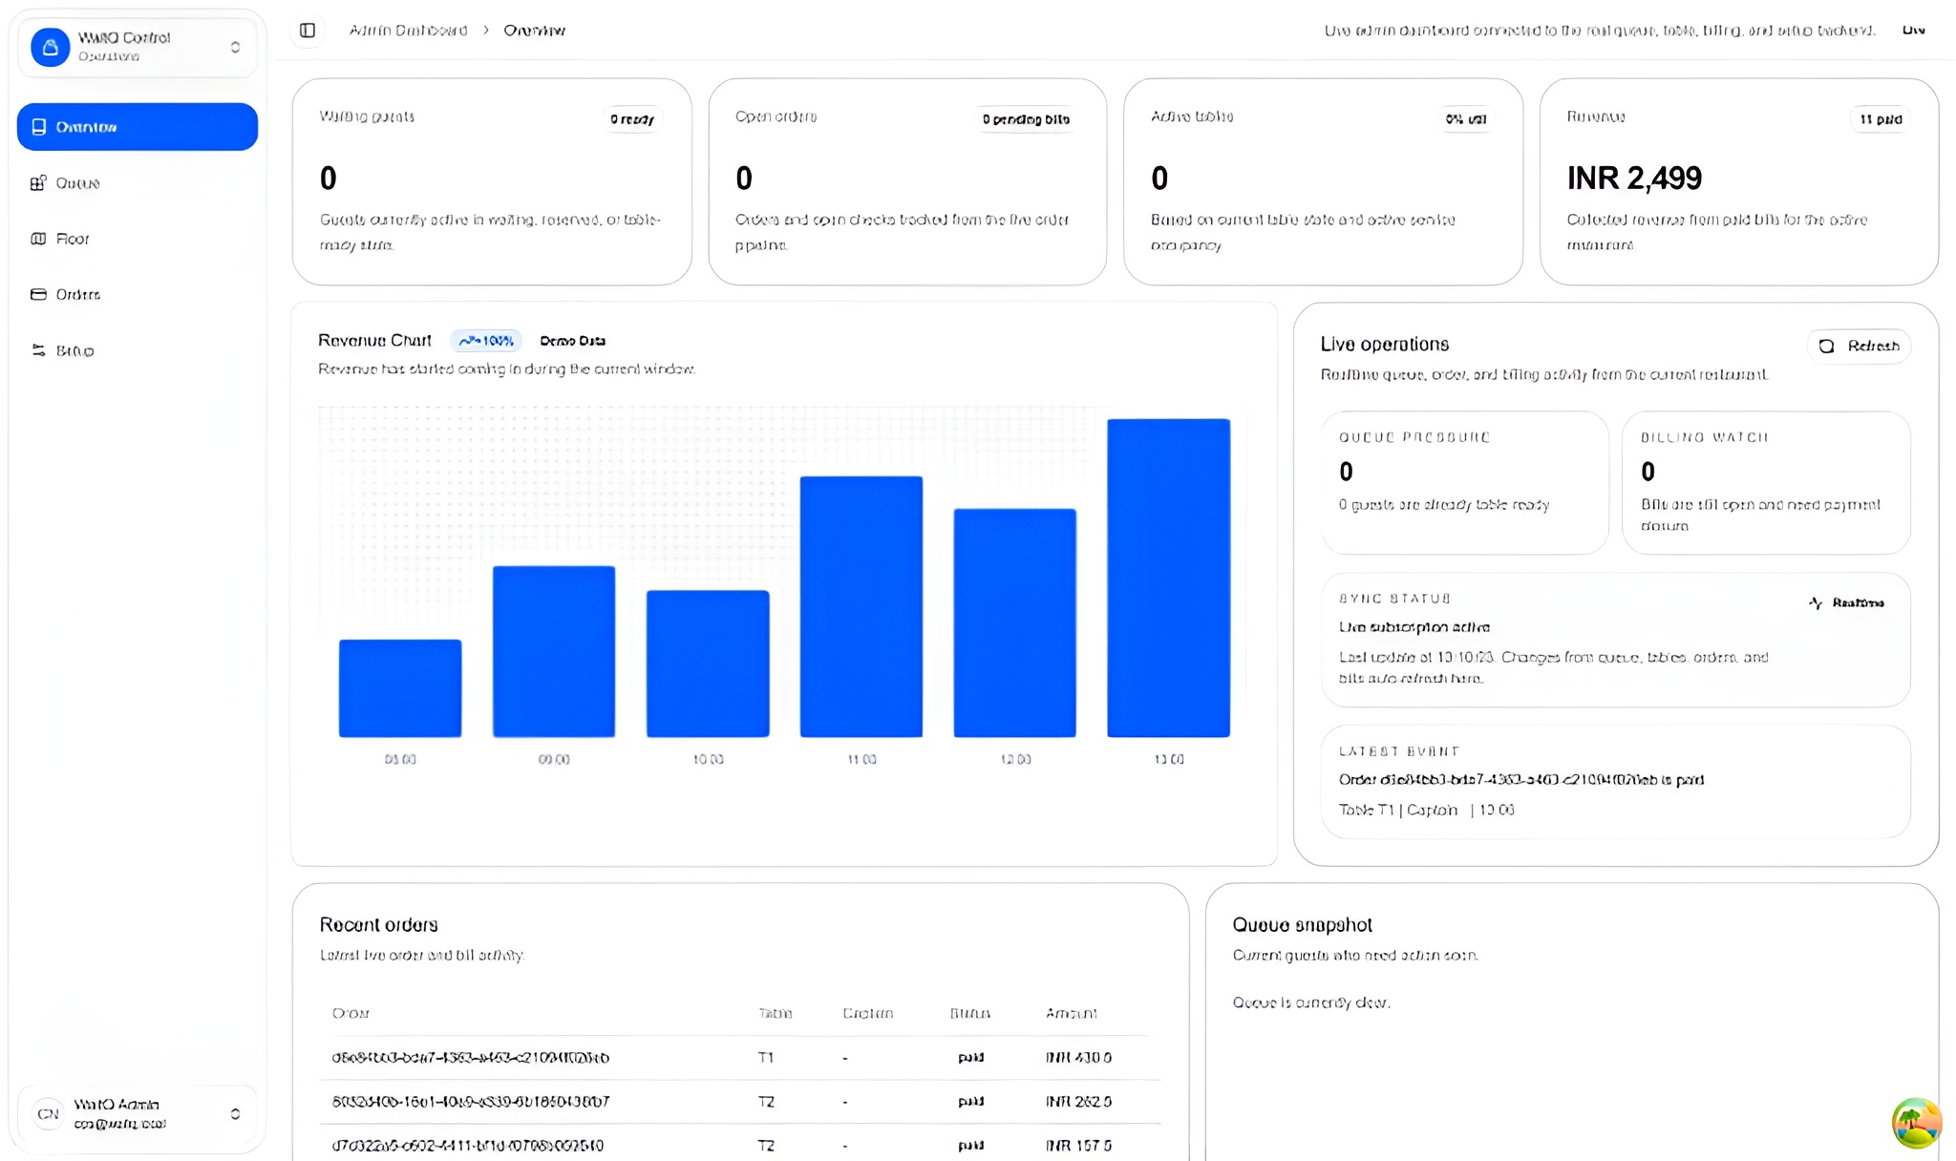The width and height of the screenshot is (1956, 1161).
Task: Click the 13:00 bar in revenue chart
Action: [x=1169, y=578]
